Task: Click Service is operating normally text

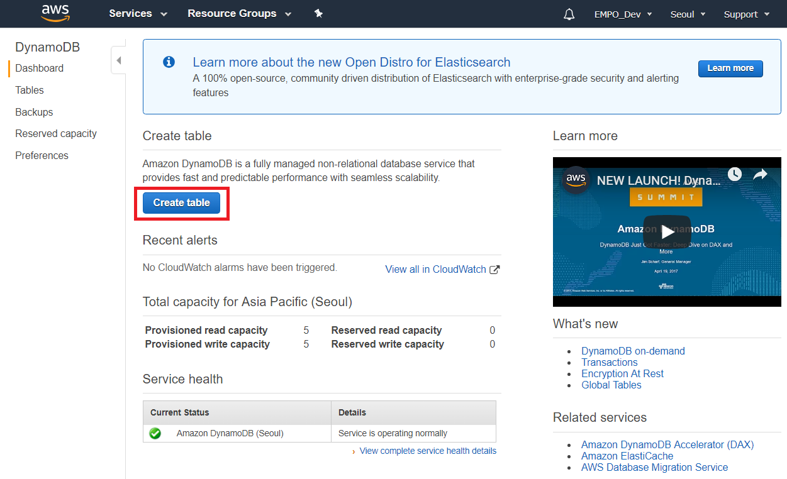Action: (393, 433)
